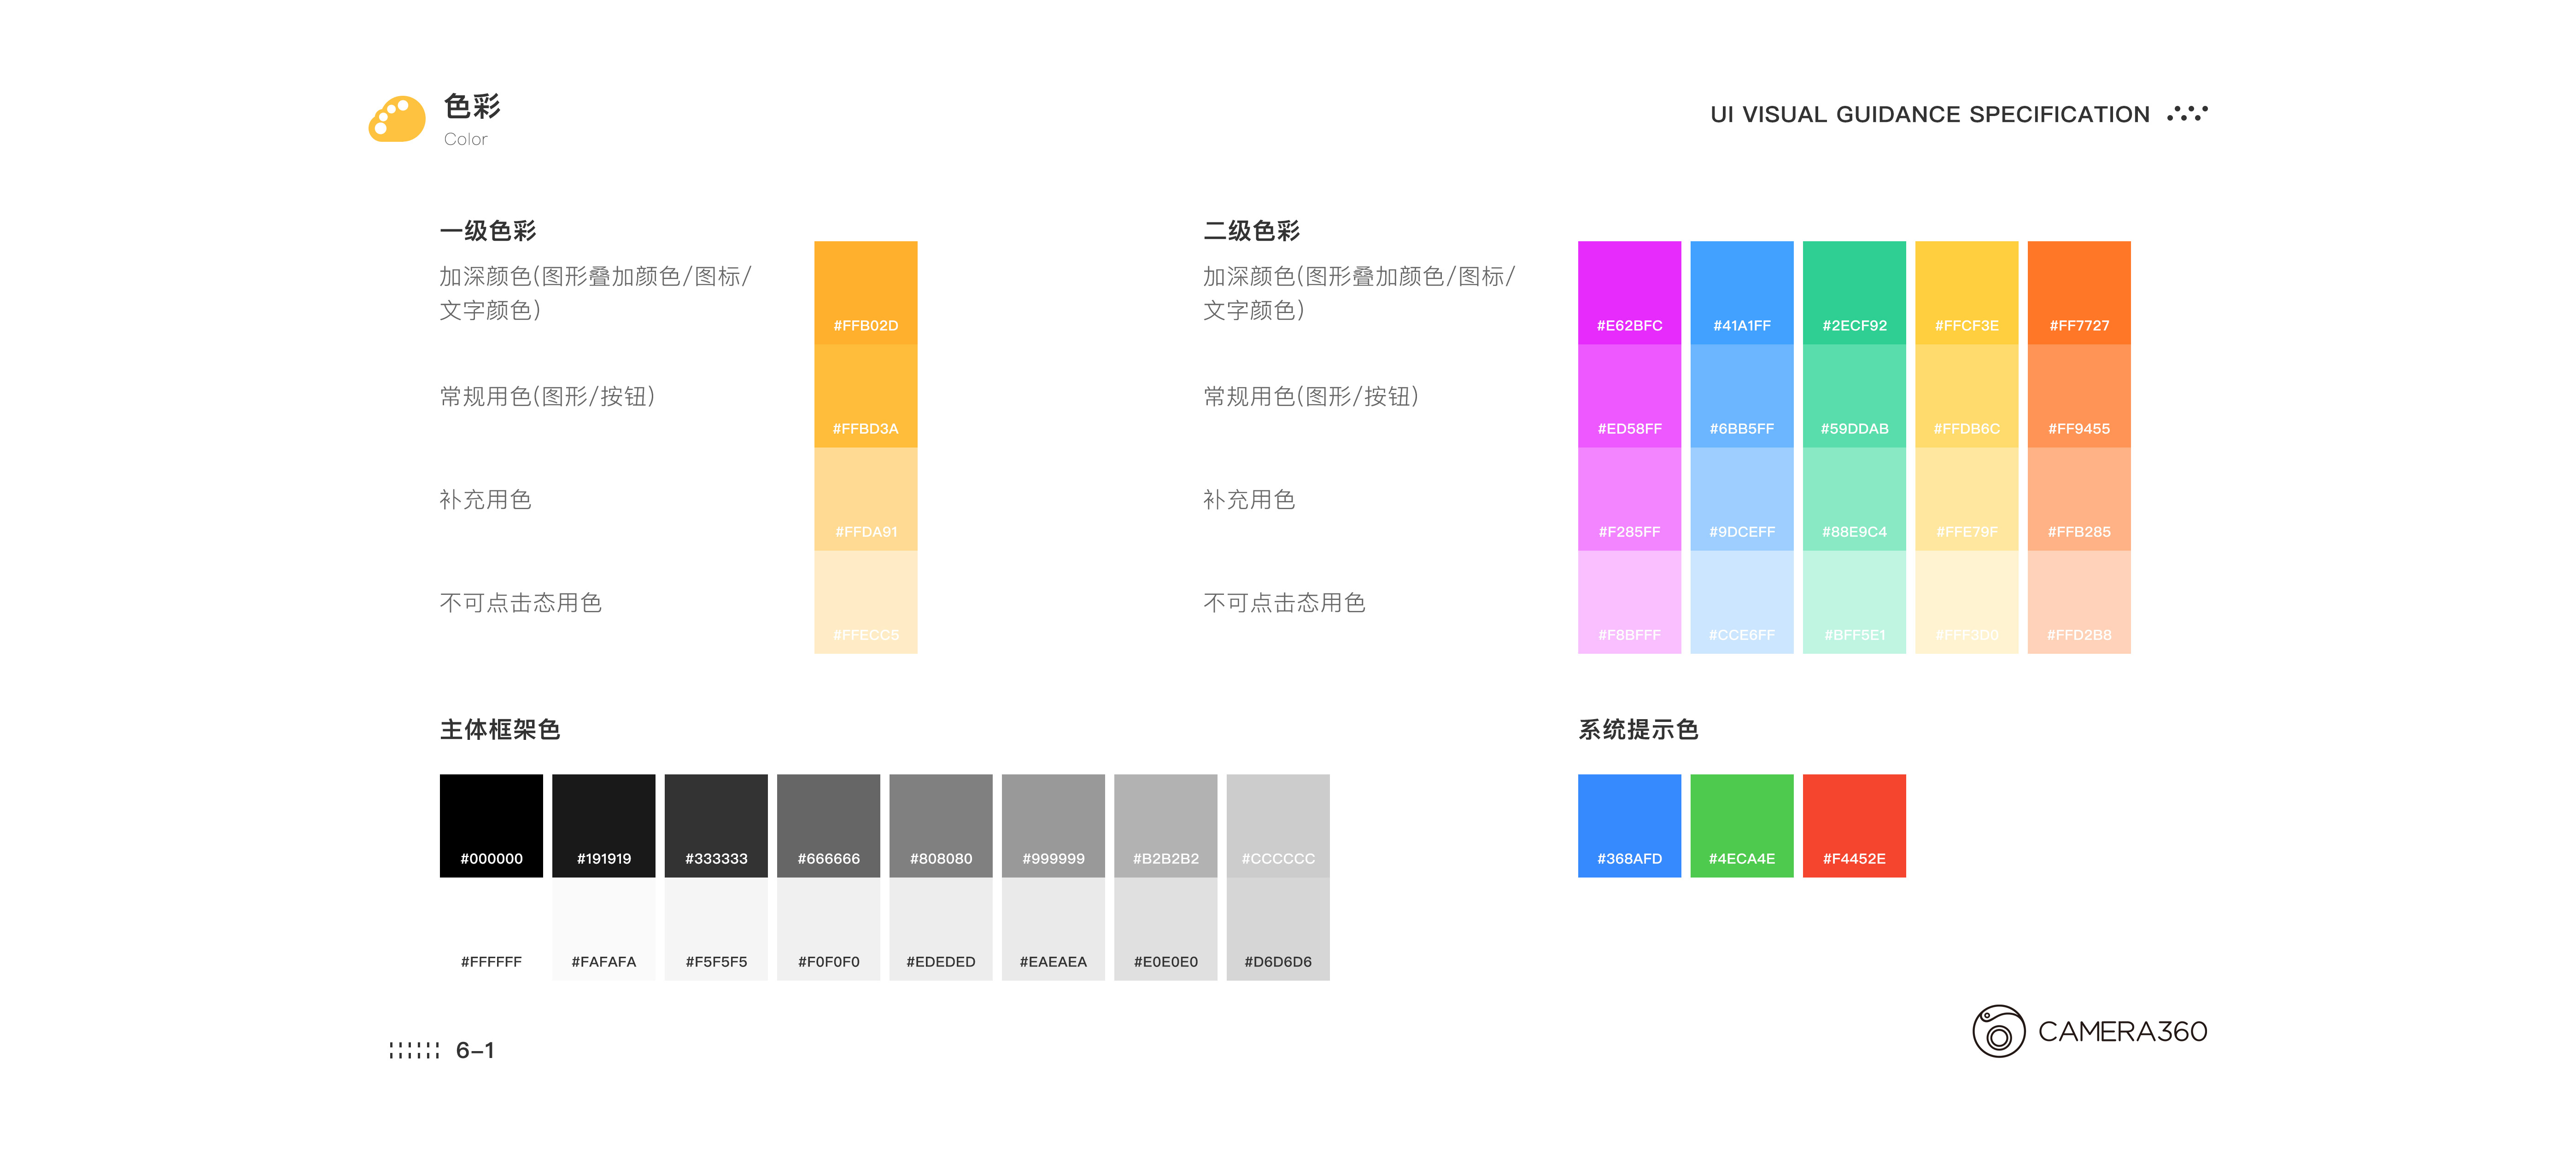The image size is (2576, 1151).
Task: Choose the system red #F4452E swatch
Action: pyautogui.click(x=1855, y=825)
